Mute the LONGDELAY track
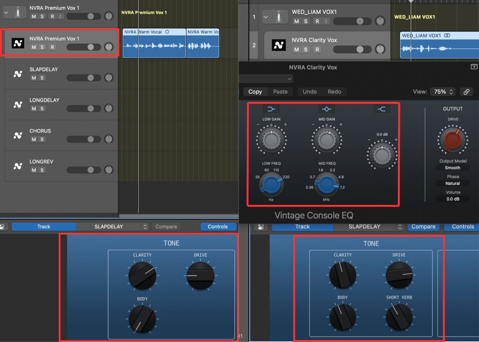Screen dimensions: 479x342 [34, 109]
